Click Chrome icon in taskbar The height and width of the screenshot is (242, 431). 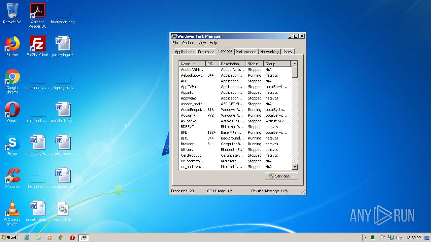pos(61,238)
